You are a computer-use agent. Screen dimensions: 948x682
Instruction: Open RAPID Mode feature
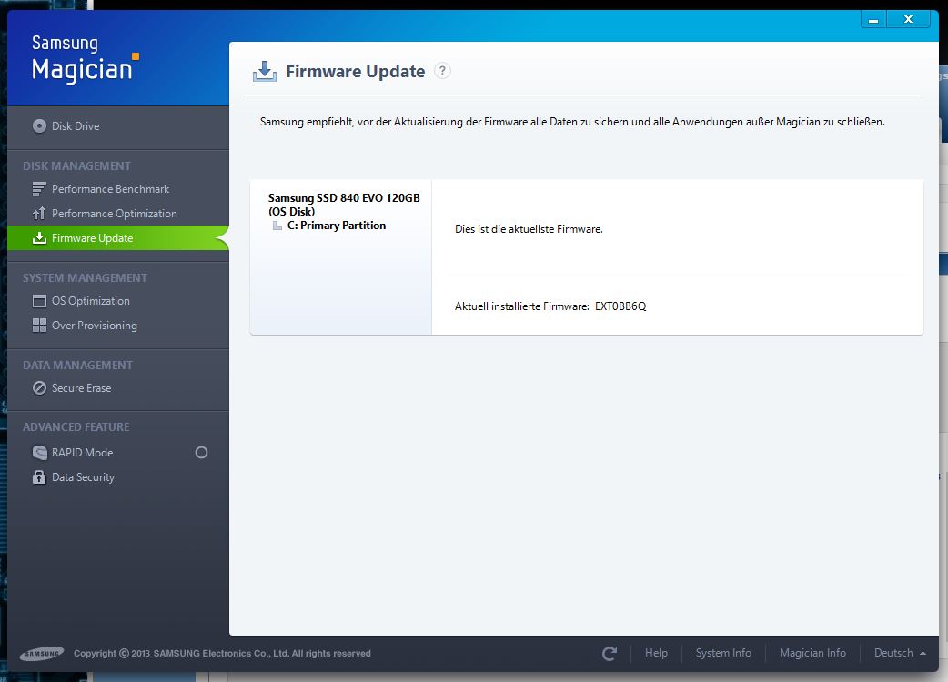coord(82,453)
